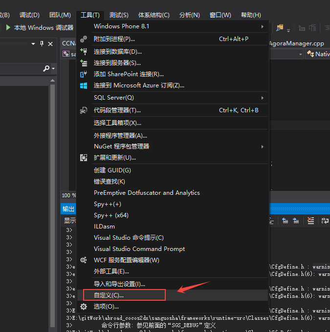Open the 100 % zoom level combo box
Image resolution: width=330 pixels, height=332 pixels.
tap(69, 195)
